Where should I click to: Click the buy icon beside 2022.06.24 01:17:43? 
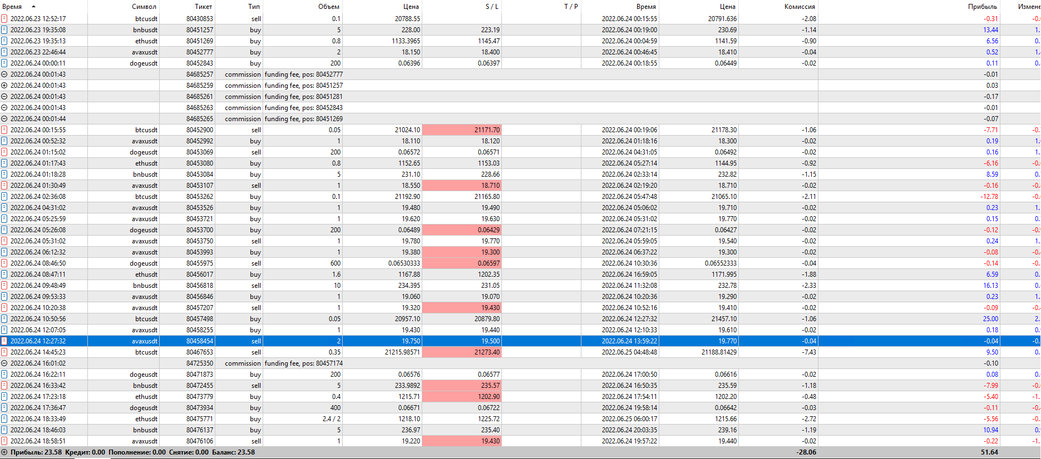point(4,163)
